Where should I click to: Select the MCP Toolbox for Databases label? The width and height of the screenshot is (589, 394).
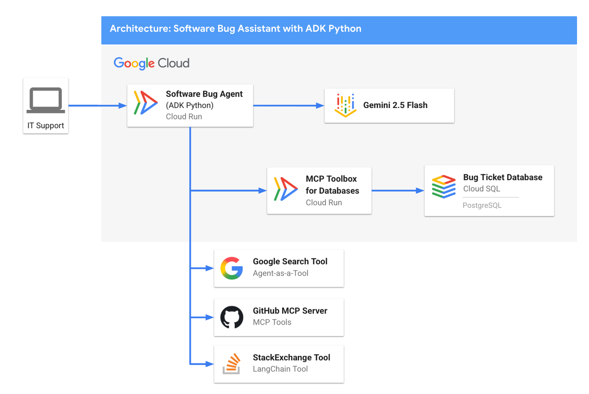(332, 184)
